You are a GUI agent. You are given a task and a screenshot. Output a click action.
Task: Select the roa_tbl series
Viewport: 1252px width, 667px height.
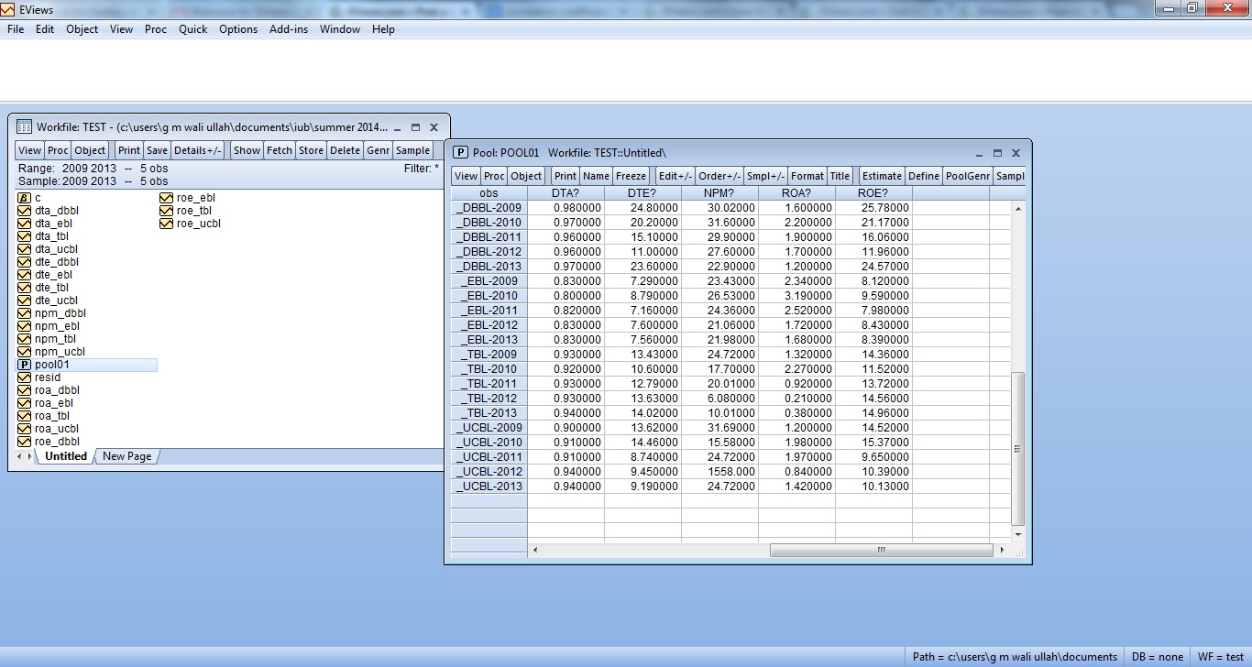point(51,416)
